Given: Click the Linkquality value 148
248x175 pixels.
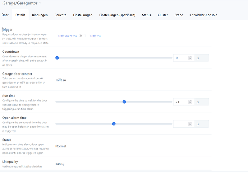Looking at the screenshot, I should (58, 164).
